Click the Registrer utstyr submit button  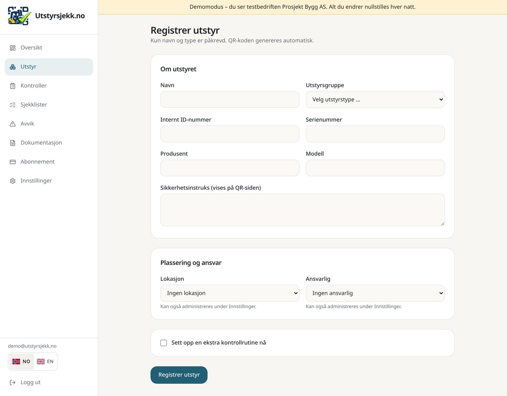pyautogui.click(x=179, y=375)
